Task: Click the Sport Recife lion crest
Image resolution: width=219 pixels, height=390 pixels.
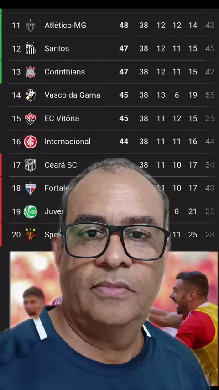Action: 31,235
